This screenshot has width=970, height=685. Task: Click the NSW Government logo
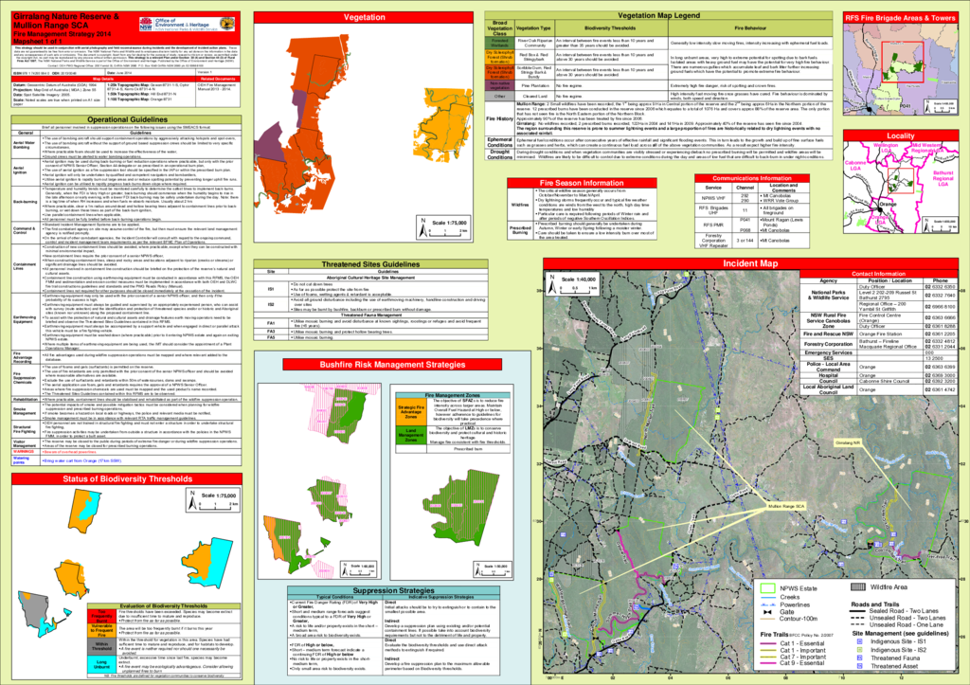pos(146,25)
